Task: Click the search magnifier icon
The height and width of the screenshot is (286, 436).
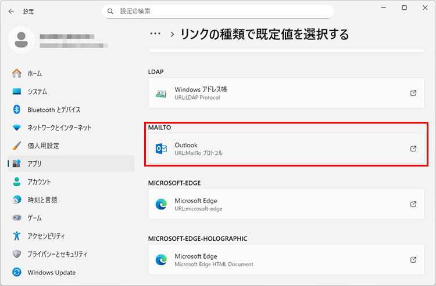Action: pos(110,11)
